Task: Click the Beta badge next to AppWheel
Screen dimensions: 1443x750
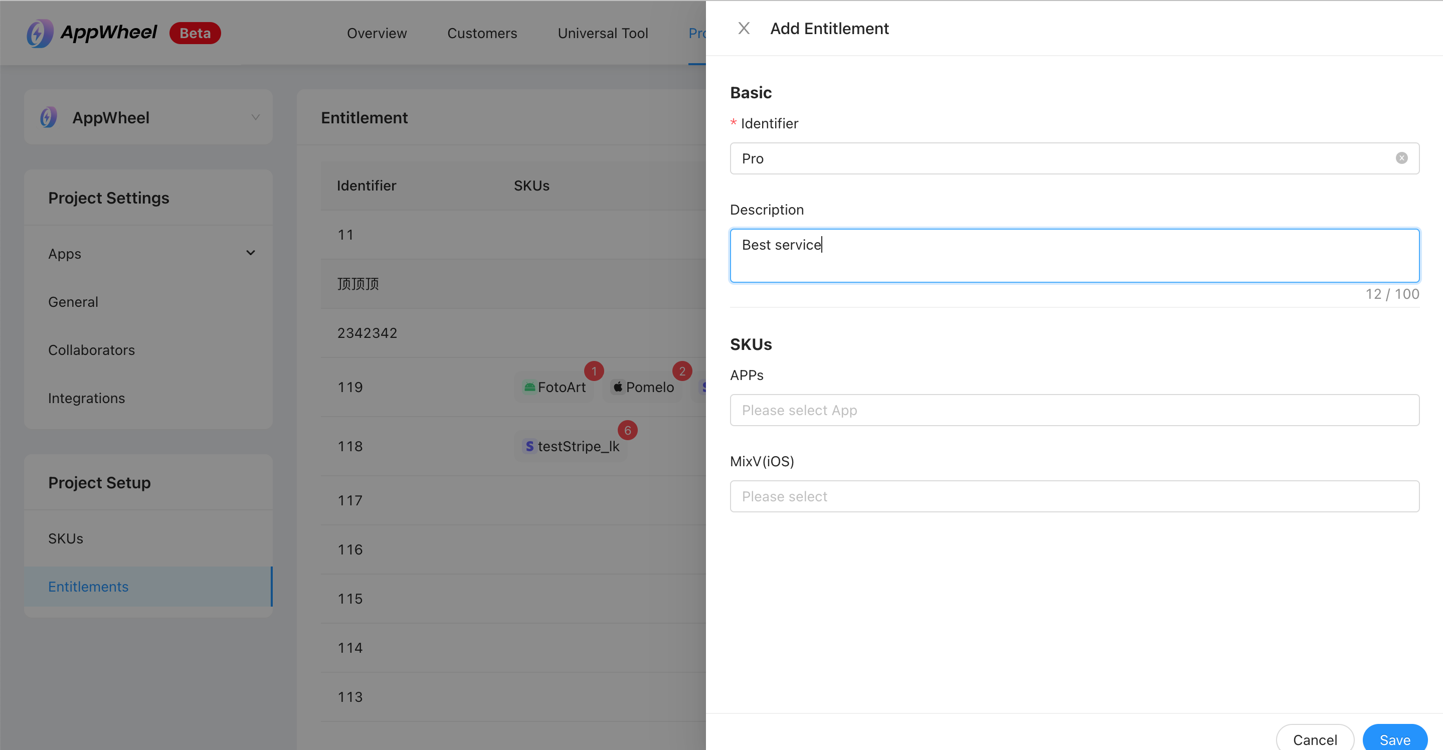Action: coord(195,33)
